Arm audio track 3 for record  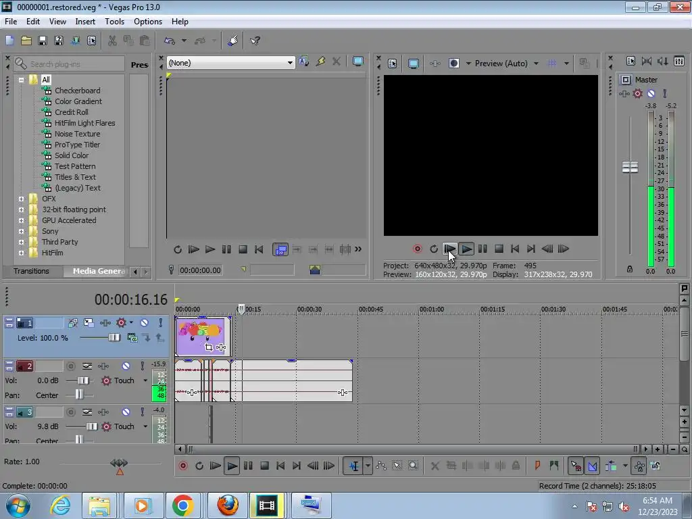tap(71, 412)
